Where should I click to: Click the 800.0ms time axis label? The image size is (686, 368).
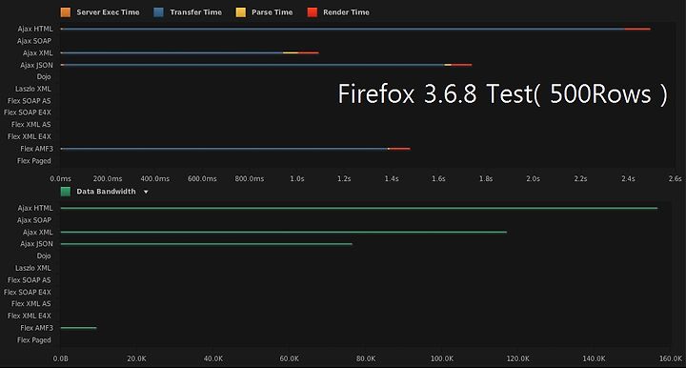pos(250,178)
